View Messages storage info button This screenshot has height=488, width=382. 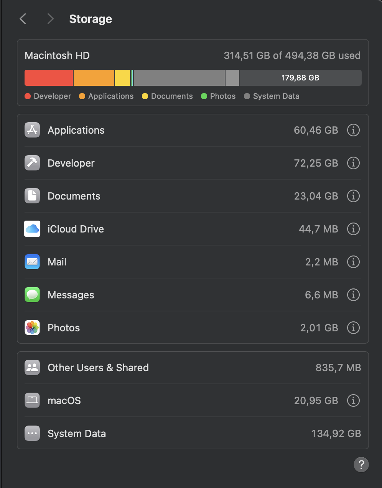click(353, 295)
